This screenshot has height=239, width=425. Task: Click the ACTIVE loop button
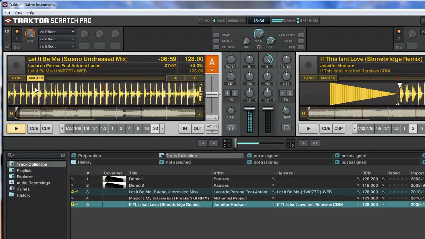point(212,126)
